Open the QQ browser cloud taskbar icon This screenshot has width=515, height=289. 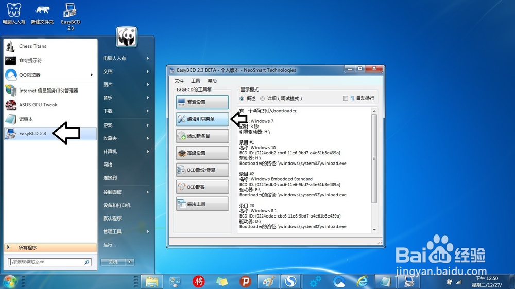[x=339, y=281]
